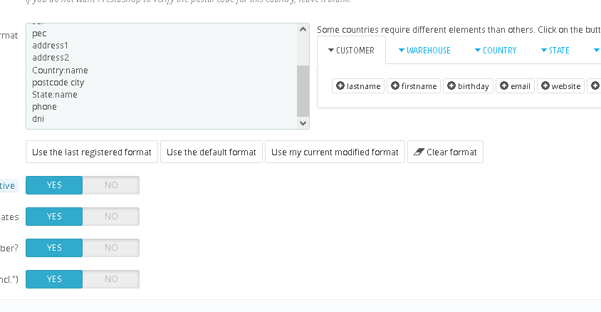Click Use the default format button
Screen dimensions: 601x312
point(211,152)
